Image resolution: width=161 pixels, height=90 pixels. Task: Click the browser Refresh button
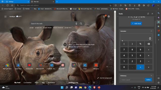coord(8,5)
